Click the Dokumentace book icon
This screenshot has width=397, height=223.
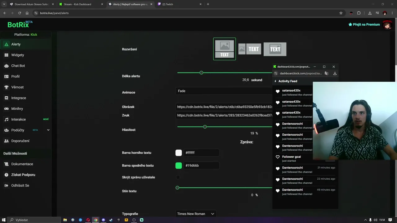[x=6, y=164]
